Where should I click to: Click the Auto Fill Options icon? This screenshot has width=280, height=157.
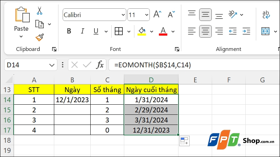184,141
